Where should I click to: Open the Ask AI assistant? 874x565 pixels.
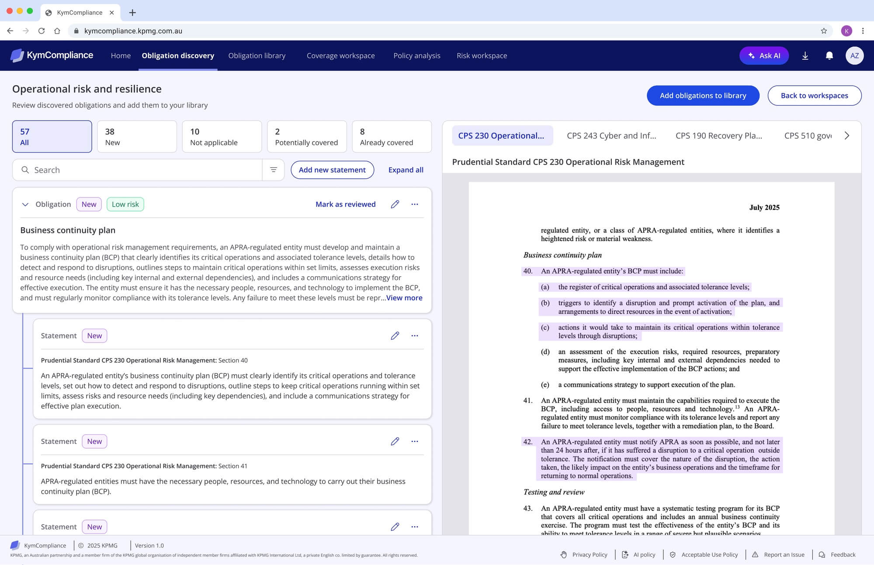[x=764, y=55]
